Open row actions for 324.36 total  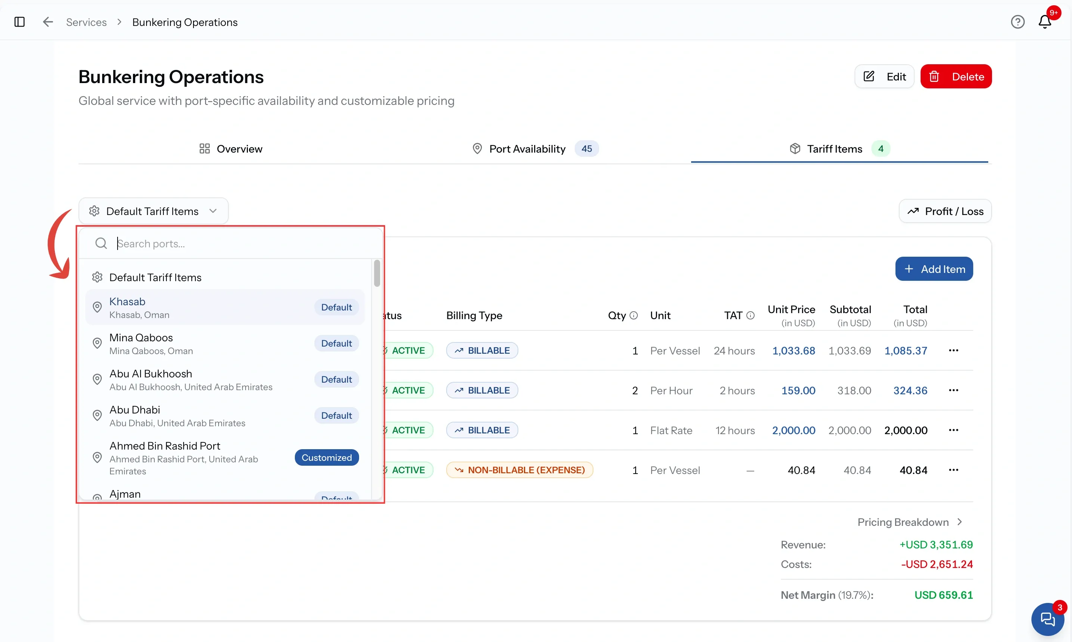click(954, 390)
